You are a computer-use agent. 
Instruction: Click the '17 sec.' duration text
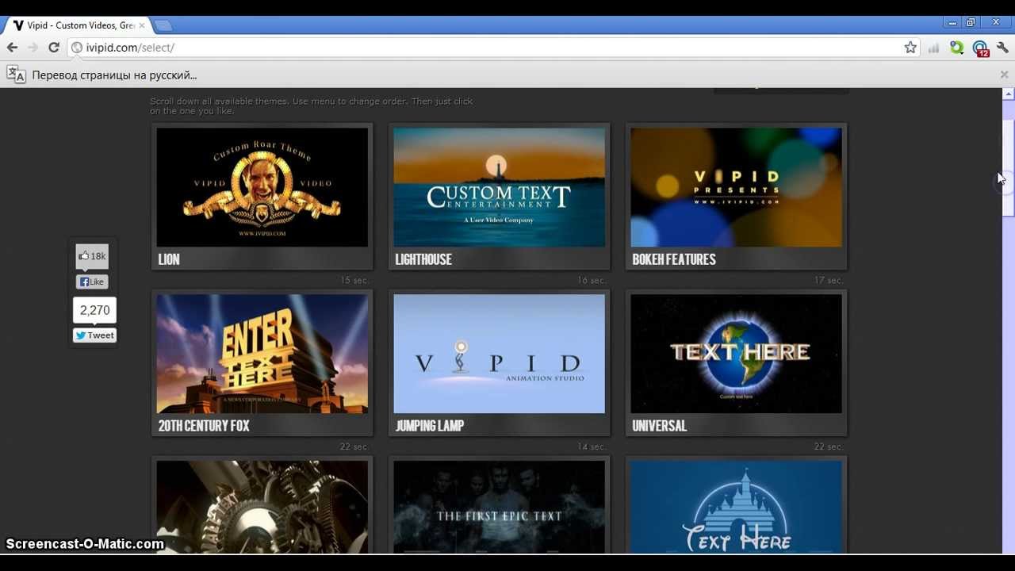[x=829, y=281]
